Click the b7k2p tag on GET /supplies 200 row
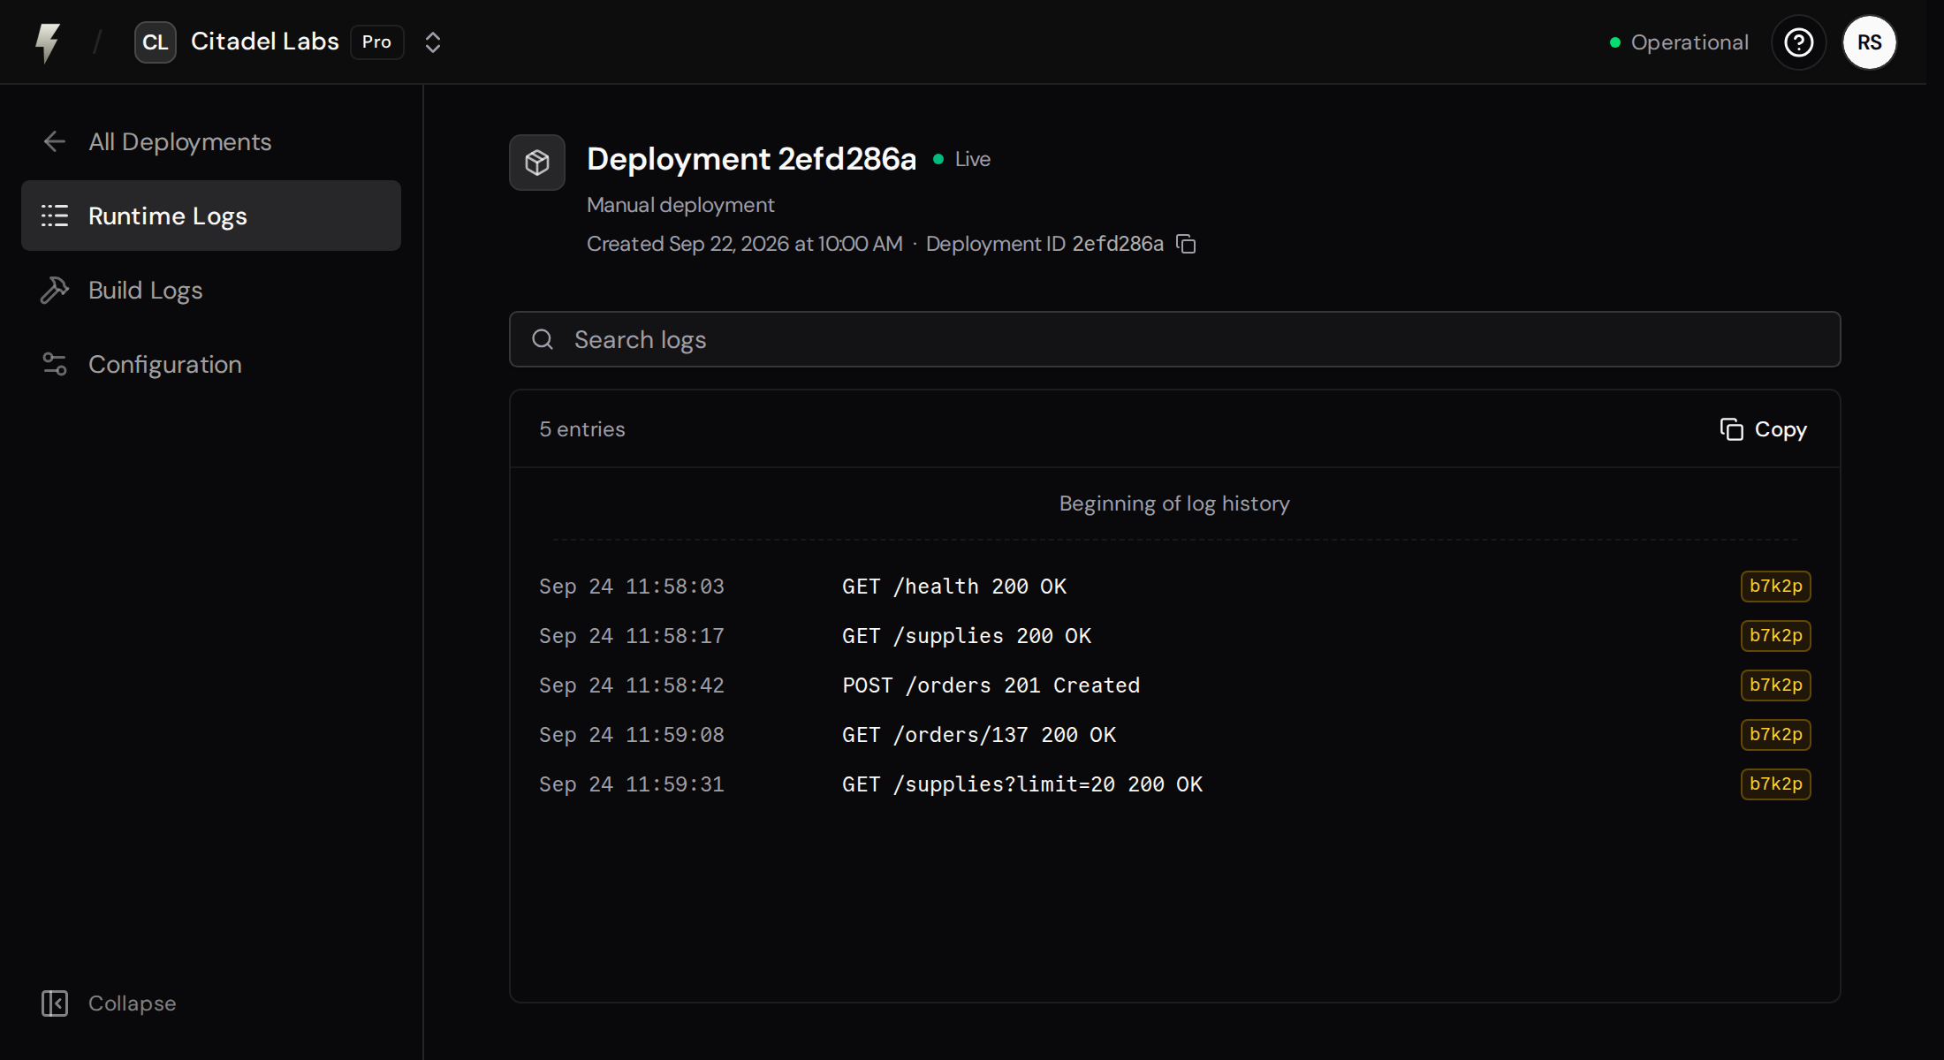1944x1060 pixels. (x=1776, y=636)
